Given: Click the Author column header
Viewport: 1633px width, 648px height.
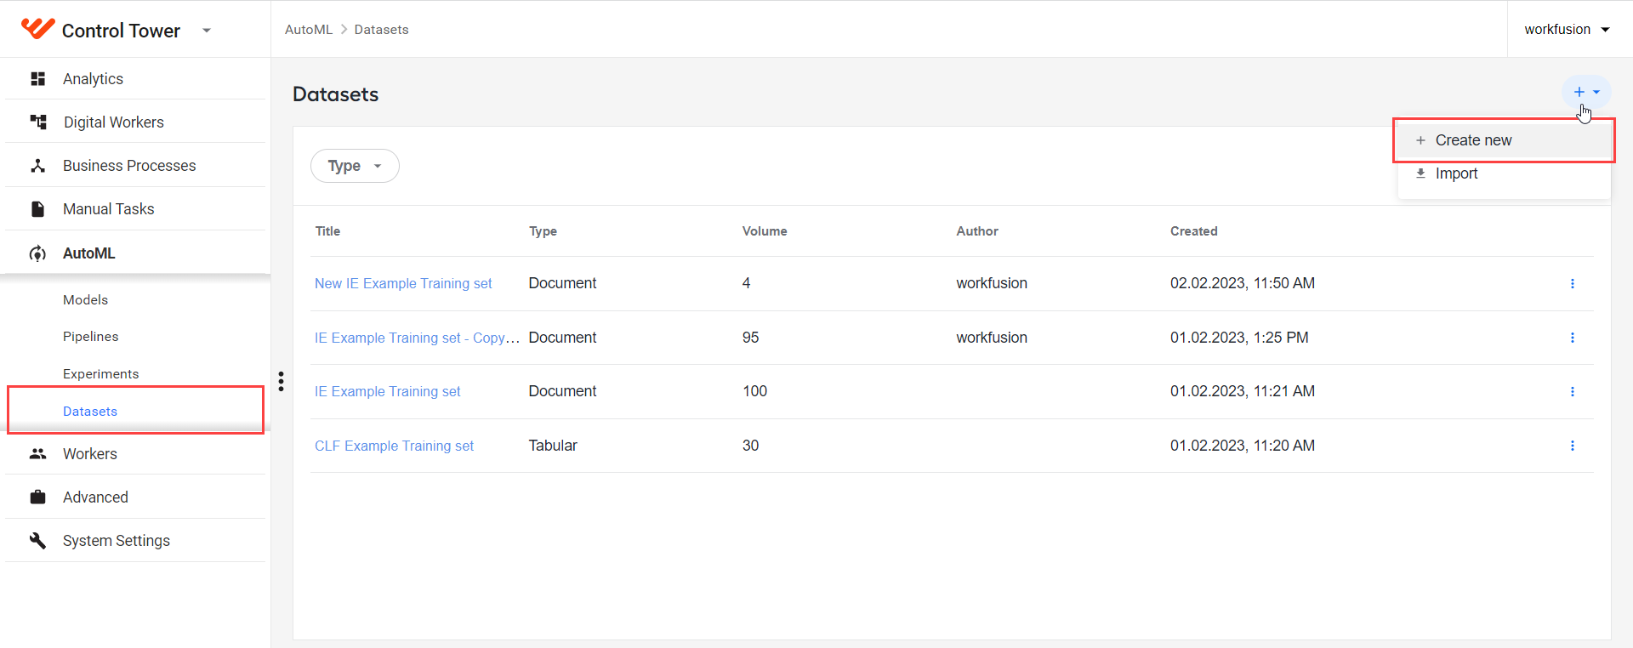Looking at the screenshot, I should pyautogui.click(x=977, y=231).
